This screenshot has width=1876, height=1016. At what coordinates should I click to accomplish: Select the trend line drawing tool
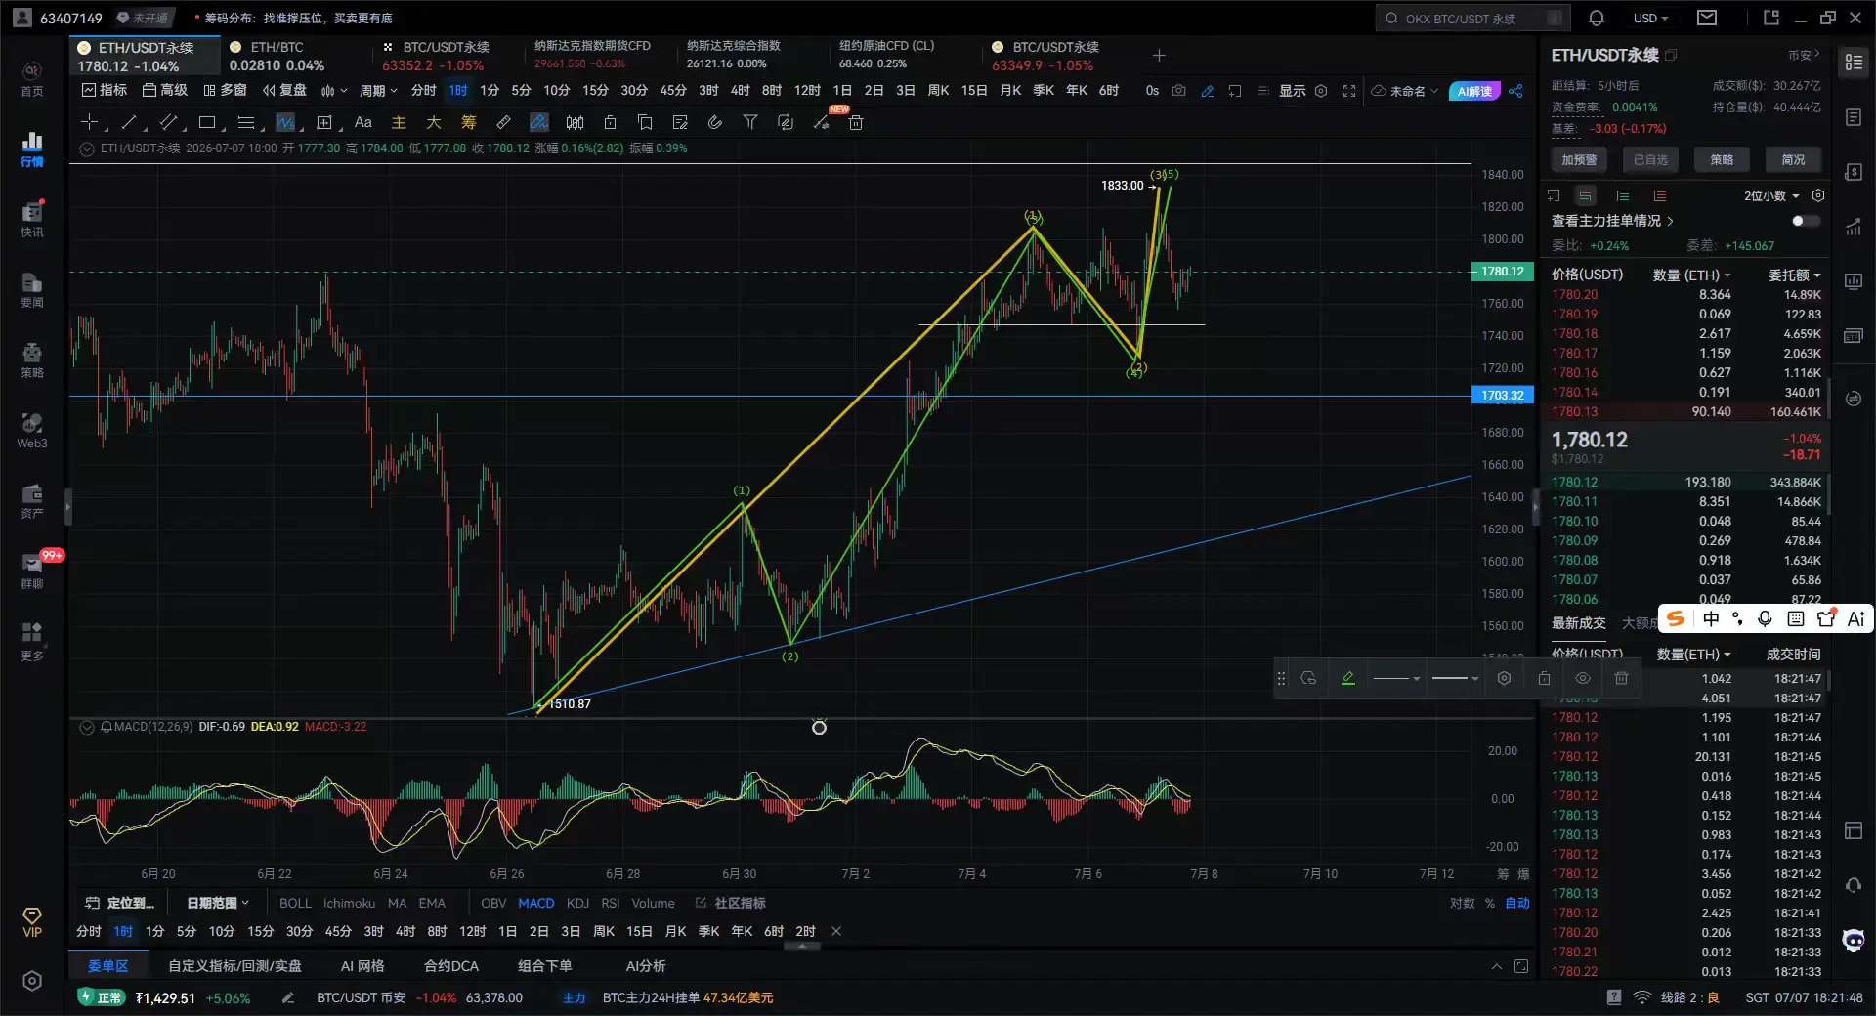129,122
